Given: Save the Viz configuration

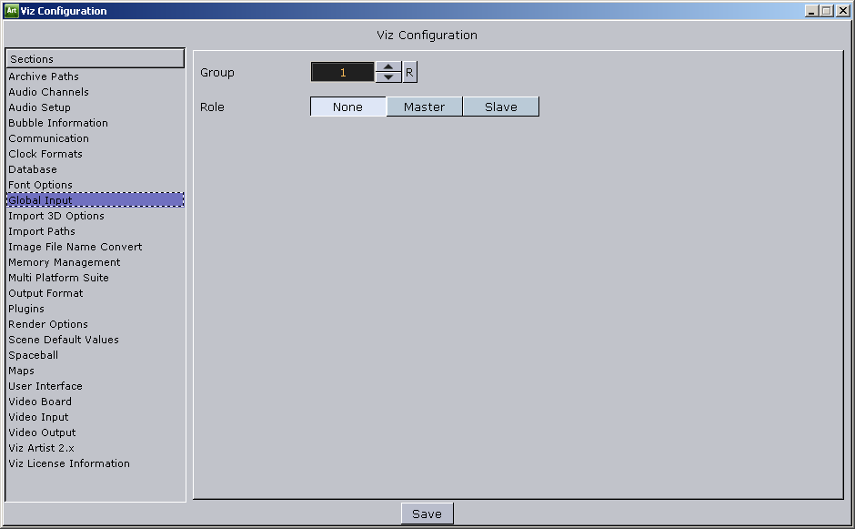Looking at the screenshot, I should tap(427, 514).
